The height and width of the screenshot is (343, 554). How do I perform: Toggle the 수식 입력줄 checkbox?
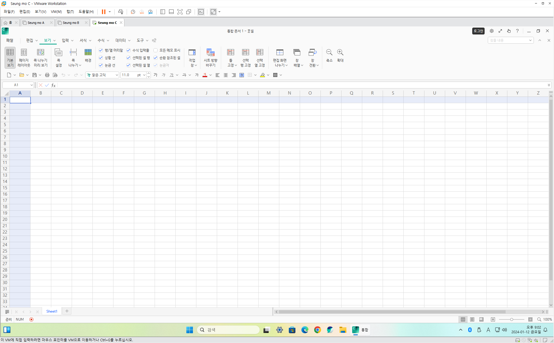tap(128, 50)
